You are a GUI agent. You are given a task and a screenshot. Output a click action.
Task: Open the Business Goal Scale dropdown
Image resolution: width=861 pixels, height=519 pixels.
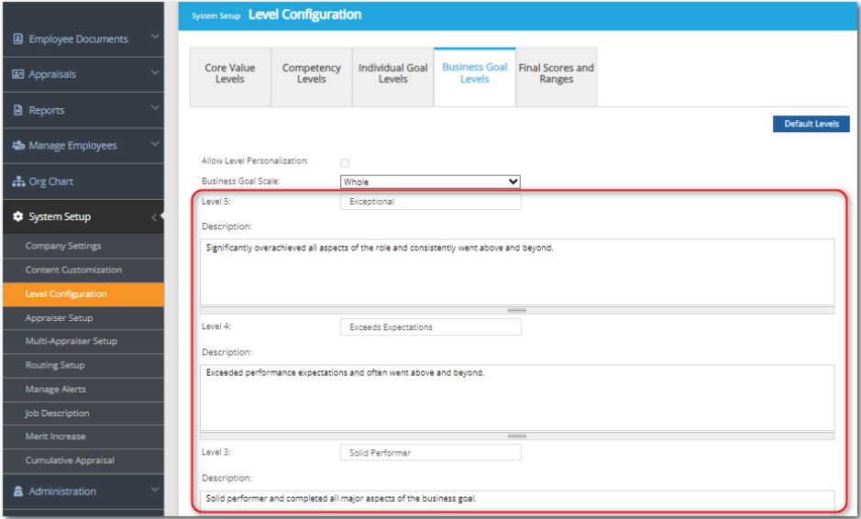tap(430, 182)
